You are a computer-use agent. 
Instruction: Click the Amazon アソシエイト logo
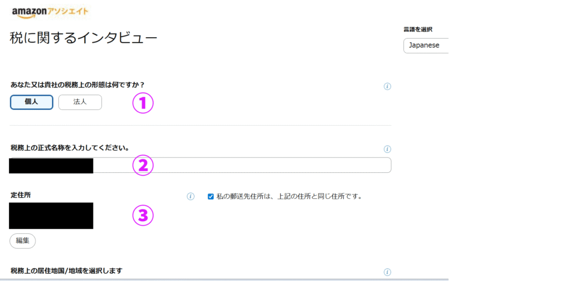pyautogui.click(x=50, y=12)
